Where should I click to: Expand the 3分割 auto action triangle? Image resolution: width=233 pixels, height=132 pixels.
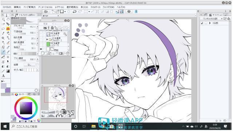(210, 23)
